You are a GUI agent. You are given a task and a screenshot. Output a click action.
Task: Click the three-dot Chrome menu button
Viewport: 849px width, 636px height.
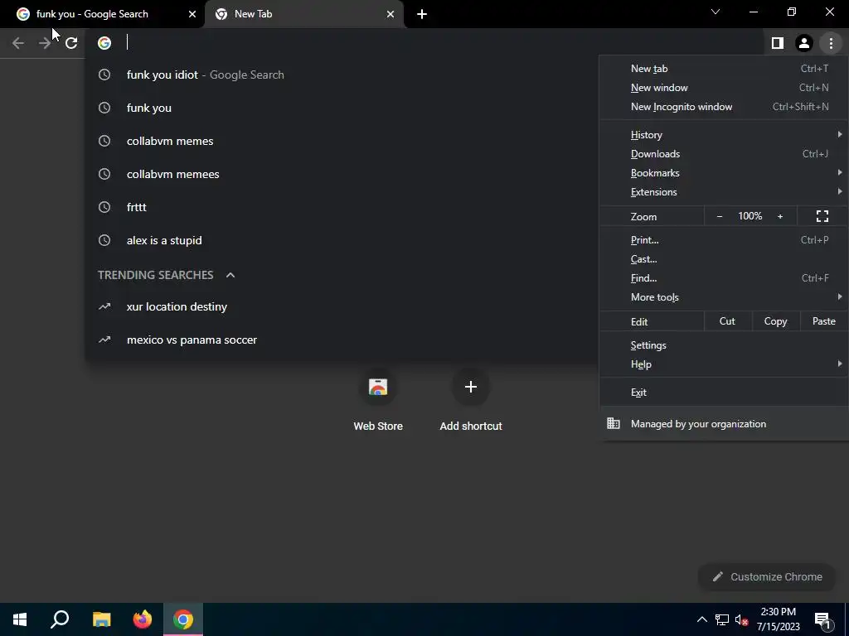point(831,43)
